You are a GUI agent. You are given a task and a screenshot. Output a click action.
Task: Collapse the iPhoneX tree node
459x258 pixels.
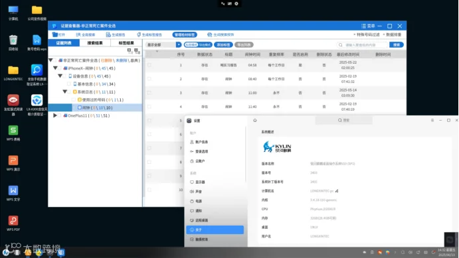[x=55, y=68]
